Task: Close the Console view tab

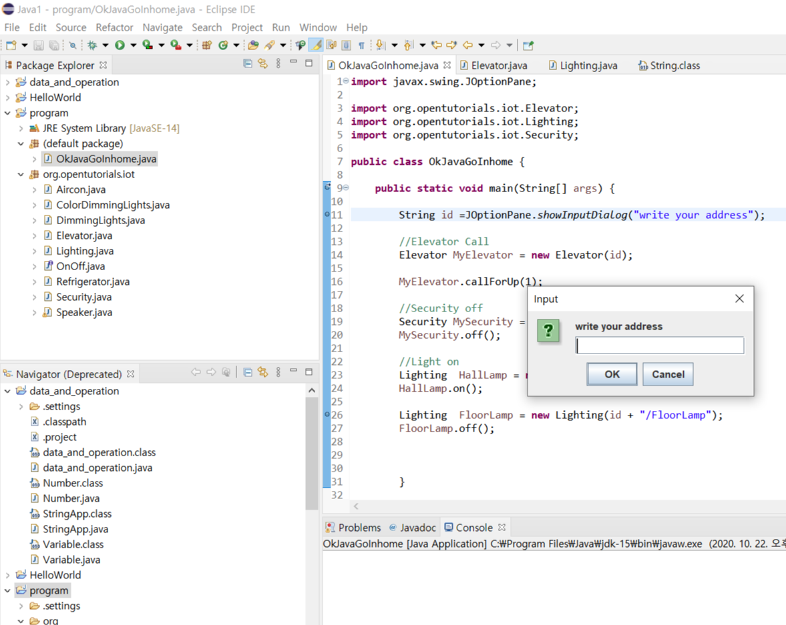Action: pos(502,527)
